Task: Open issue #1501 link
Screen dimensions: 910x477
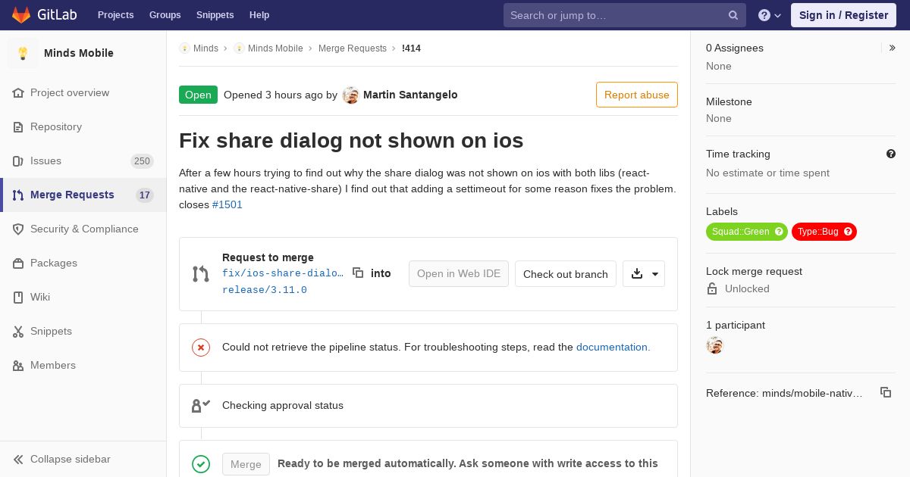Action: (x=227, y=204)
